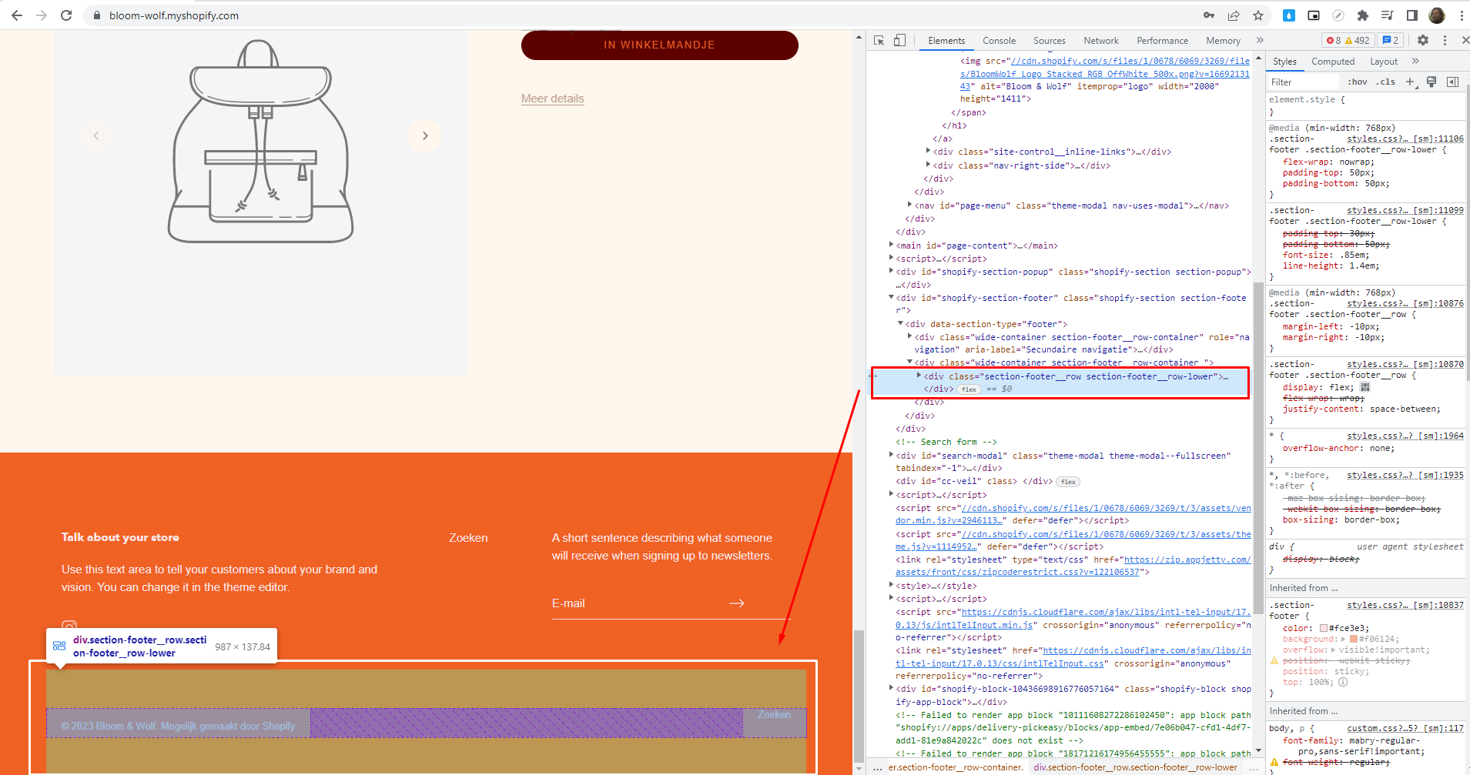Open the DevTools customize three-dot menu
This screenshot has width=1470, height=775.
(x=1445, y=40)
